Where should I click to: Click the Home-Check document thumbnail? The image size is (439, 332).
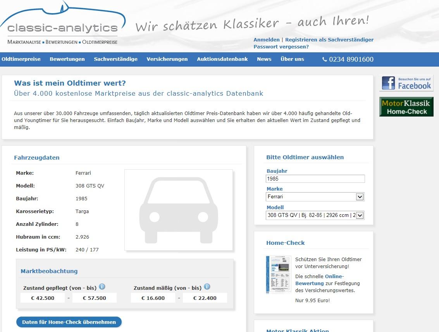[278, 275]
